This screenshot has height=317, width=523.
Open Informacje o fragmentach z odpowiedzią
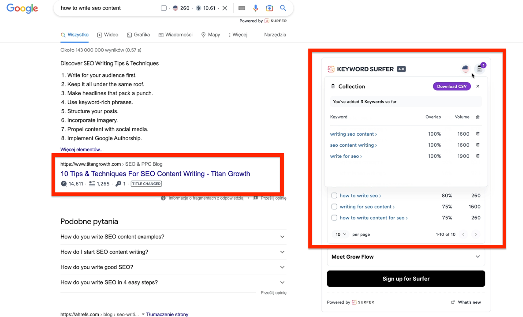[x=202, y=198]
